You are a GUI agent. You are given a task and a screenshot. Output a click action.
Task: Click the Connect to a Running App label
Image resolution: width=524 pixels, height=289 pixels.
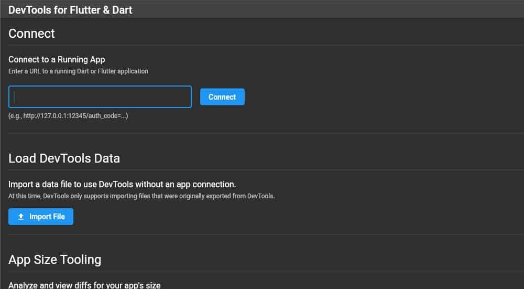pyautogui.click(x=57, y=60)
